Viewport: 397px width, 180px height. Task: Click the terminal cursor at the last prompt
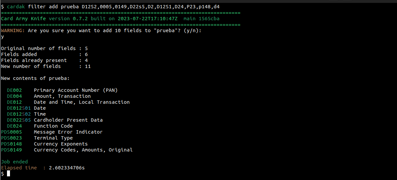[9, 174]
